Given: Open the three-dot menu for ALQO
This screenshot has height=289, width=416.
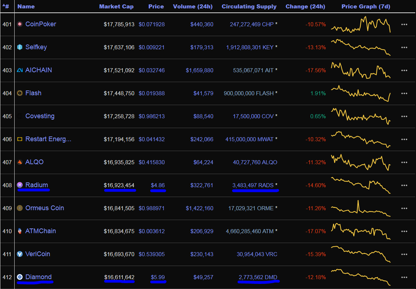Looking at the screenshot, I should point(404,162).
